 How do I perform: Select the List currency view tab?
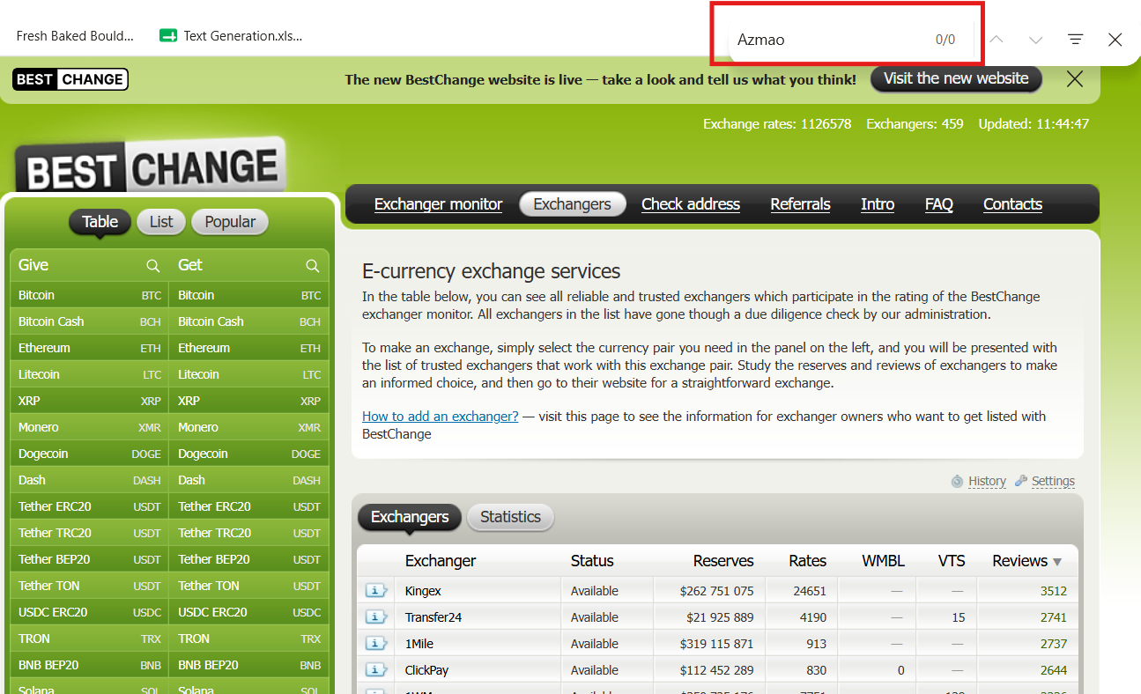coord(161,222)
